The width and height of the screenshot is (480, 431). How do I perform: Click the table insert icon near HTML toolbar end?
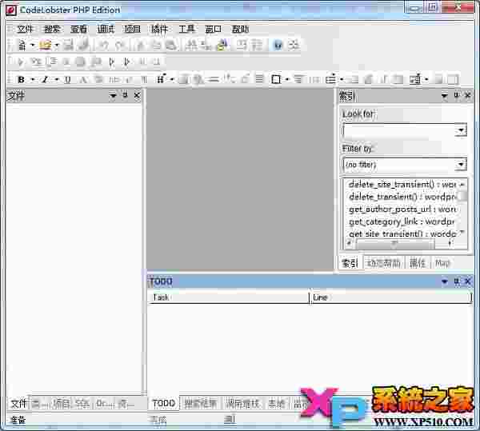(x=415, y=79)
